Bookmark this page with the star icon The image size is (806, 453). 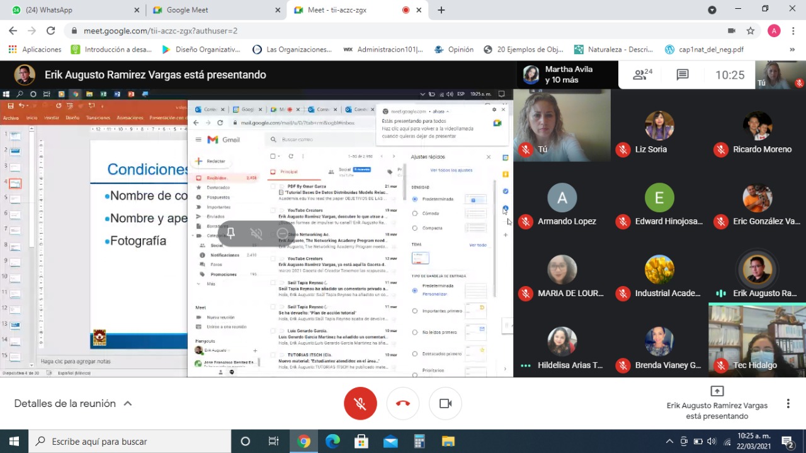(x=751, y=31)
